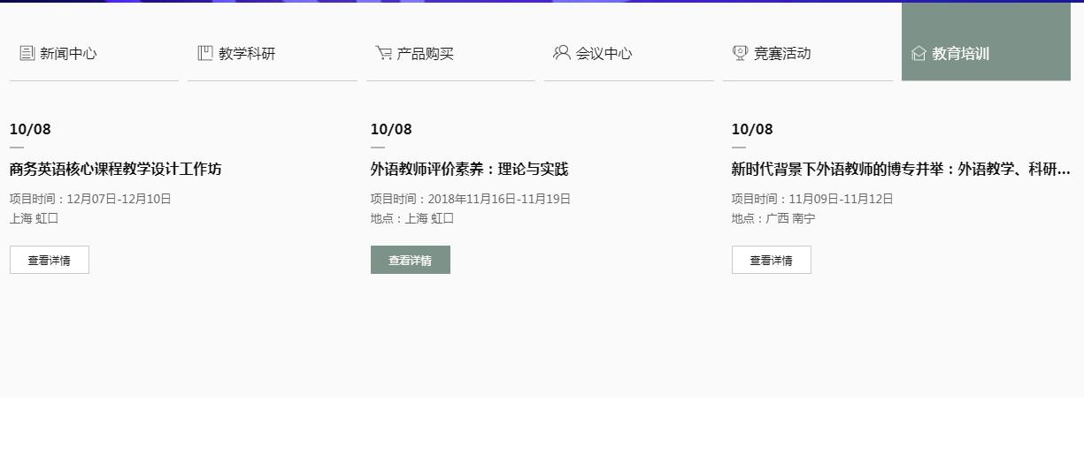Click the trophy icon beside 竞赛活动
The height and width of the screenshot is (455, 1084).
pos(741,53)
